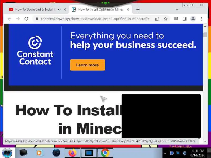Launch the media player taskbar icon
Viewport: 211px width, 158px height.
(39, 153)
